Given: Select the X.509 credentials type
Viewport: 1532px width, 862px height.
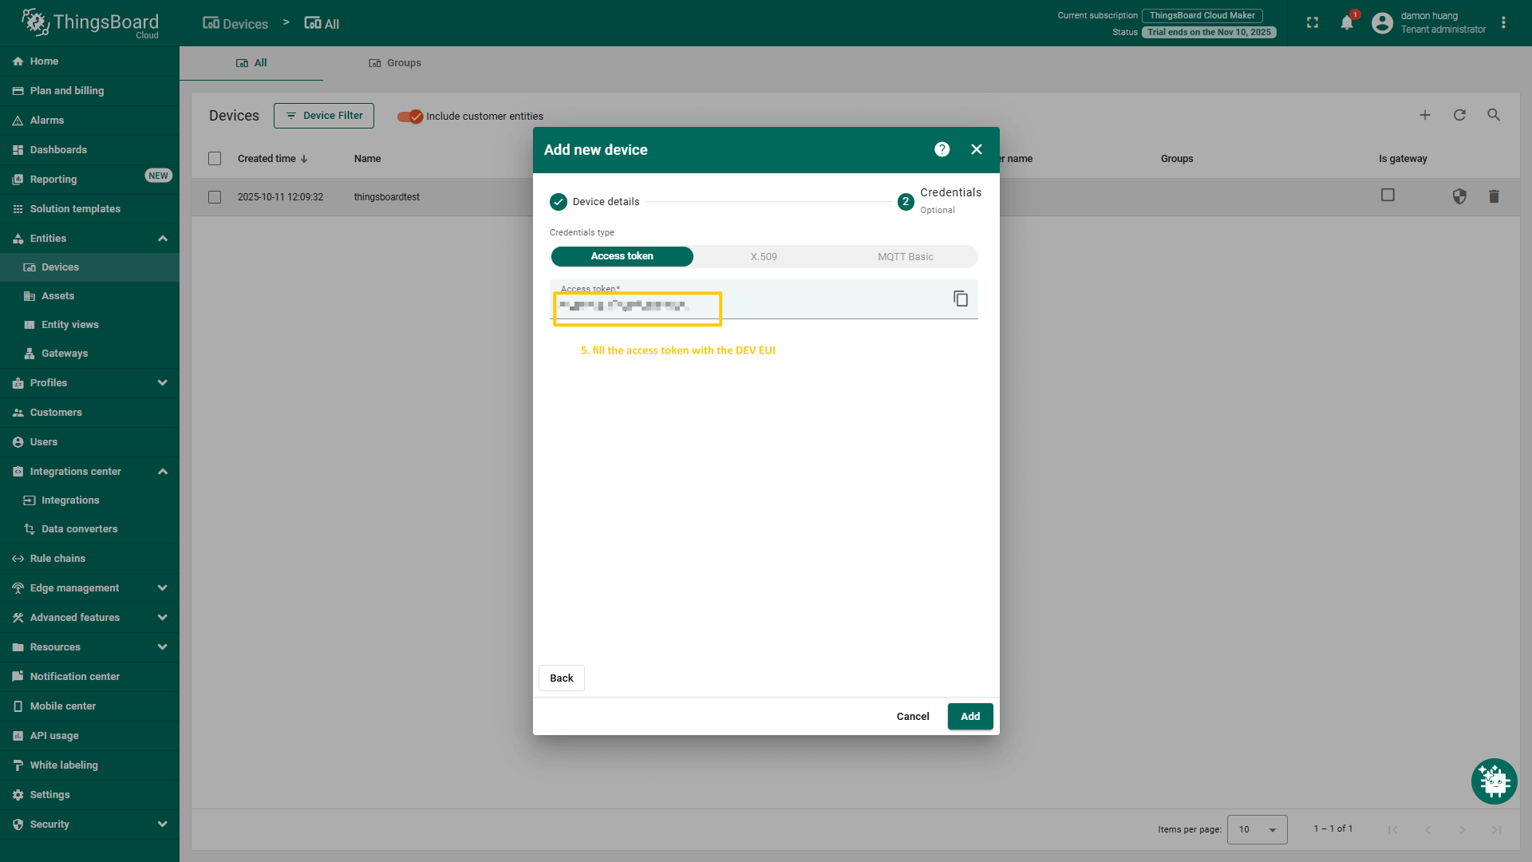Looking at the screenshot, I should (x=764, y=257).
